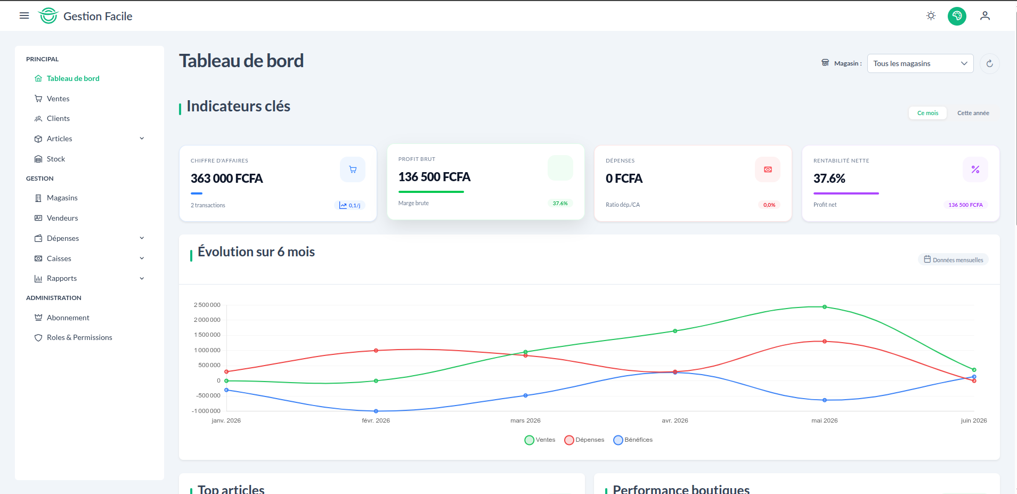Click the mai 2026 Ventes data point
The height and width of the screenshot is (494, 1017).
click(825, 307)
